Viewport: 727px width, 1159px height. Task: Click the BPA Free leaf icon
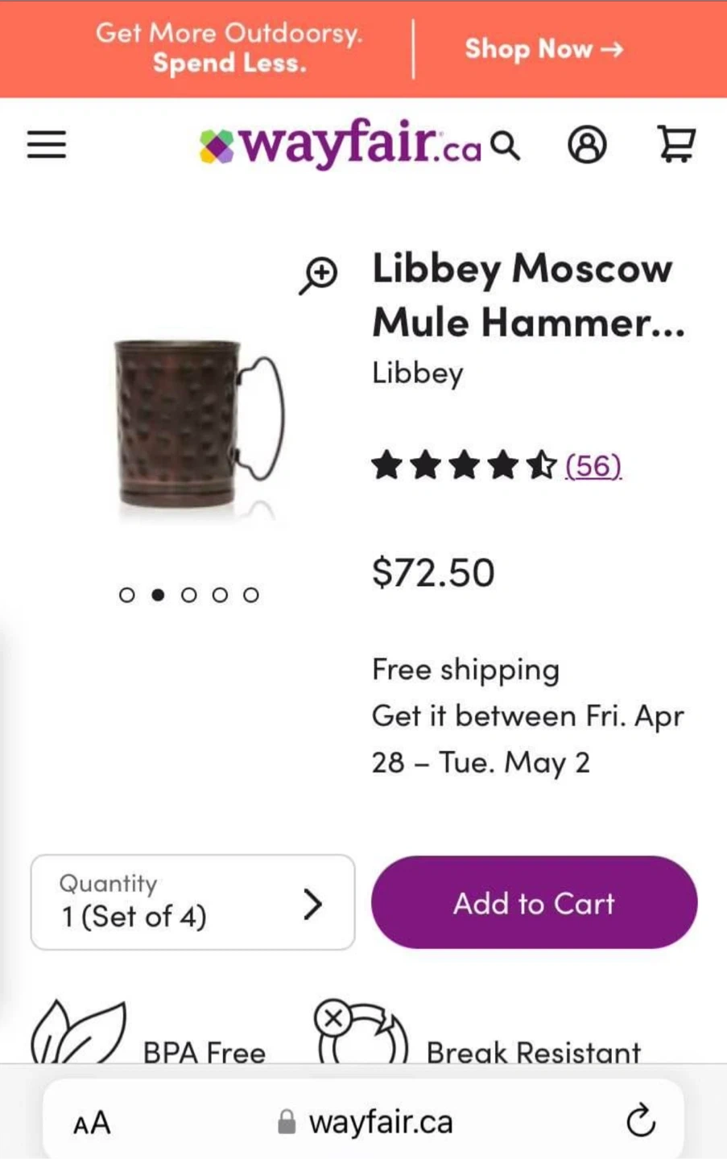pyautogui.click(x=78, y=1033)
